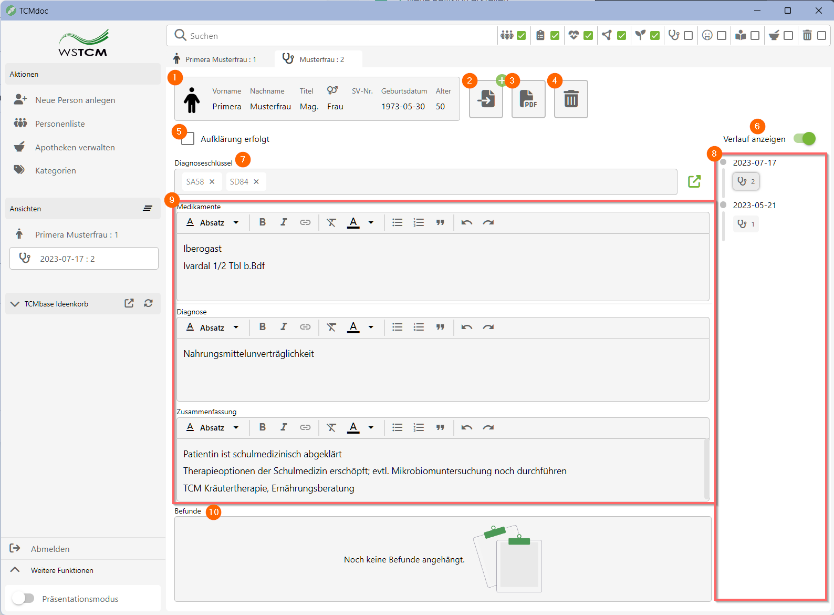
Task: Click Abmelden to log out
Action: pyautogui.click(x=50, y=549)
